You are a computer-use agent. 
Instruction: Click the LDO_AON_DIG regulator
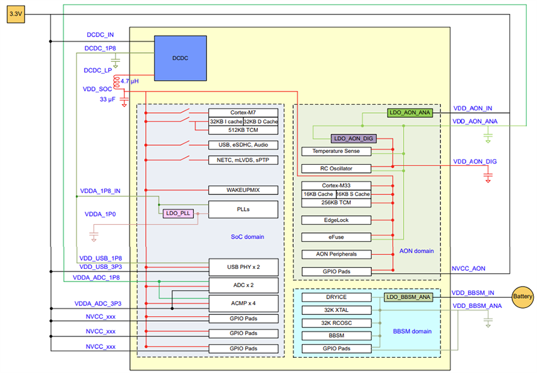(x=353, y=138)
